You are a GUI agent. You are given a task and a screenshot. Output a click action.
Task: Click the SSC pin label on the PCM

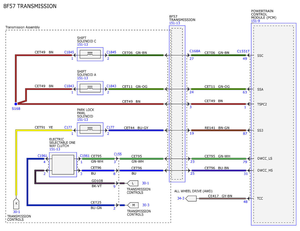[260, 55]
